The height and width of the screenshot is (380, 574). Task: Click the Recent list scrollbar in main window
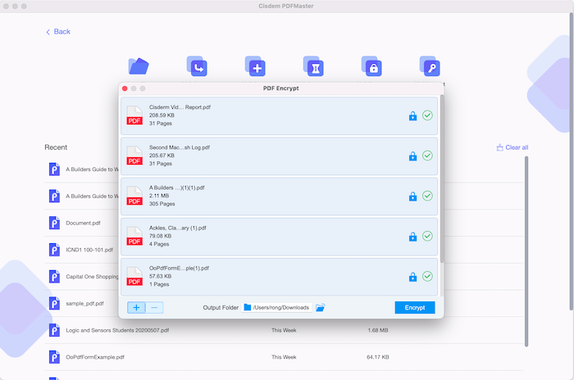[526, 251]
